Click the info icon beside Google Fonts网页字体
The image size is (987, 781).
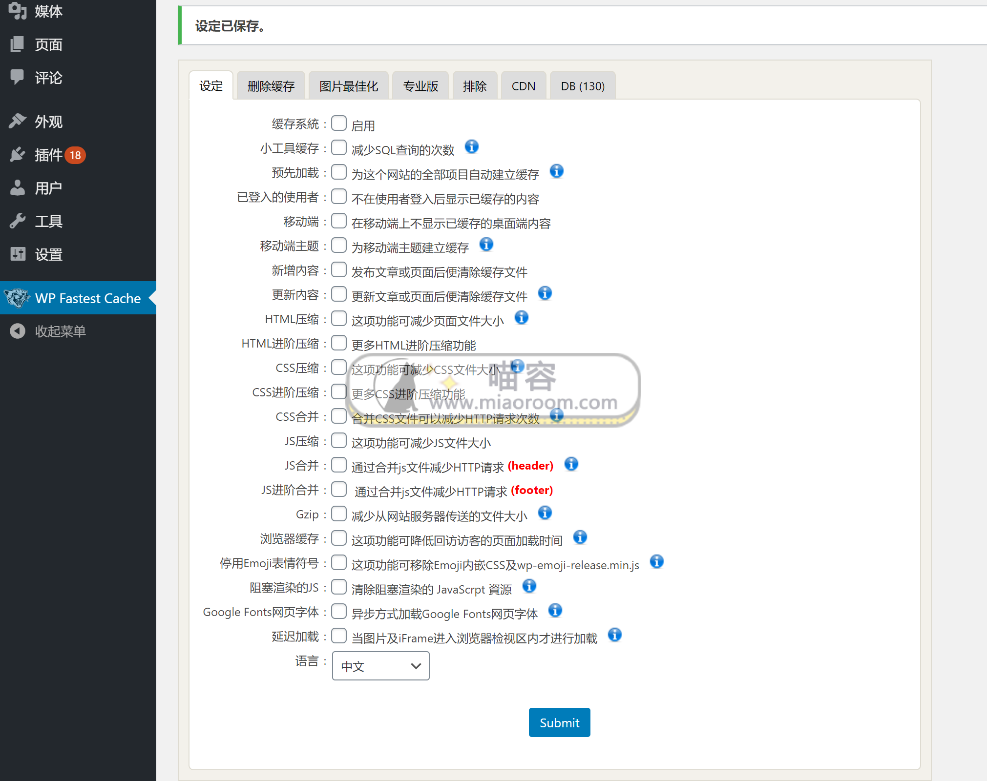tap(555, 610)
